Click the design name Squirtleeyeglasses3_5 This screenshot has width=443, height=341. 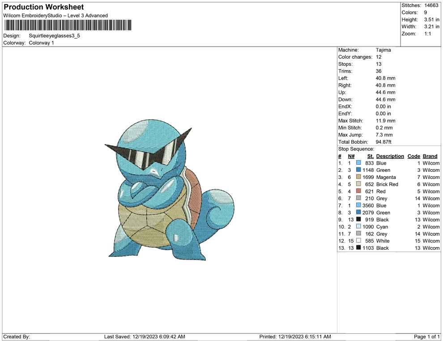tap(55, 35)
